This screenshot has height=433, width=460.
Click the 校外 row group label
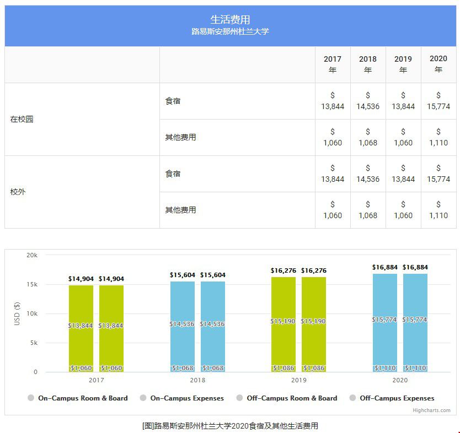18,192
